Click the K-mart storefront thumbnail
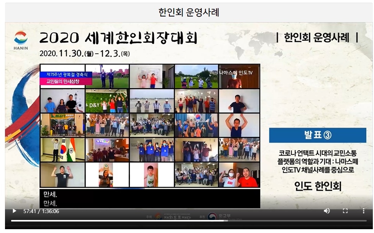The width and height of the screenshot is (374, 233). pos(62,125)
